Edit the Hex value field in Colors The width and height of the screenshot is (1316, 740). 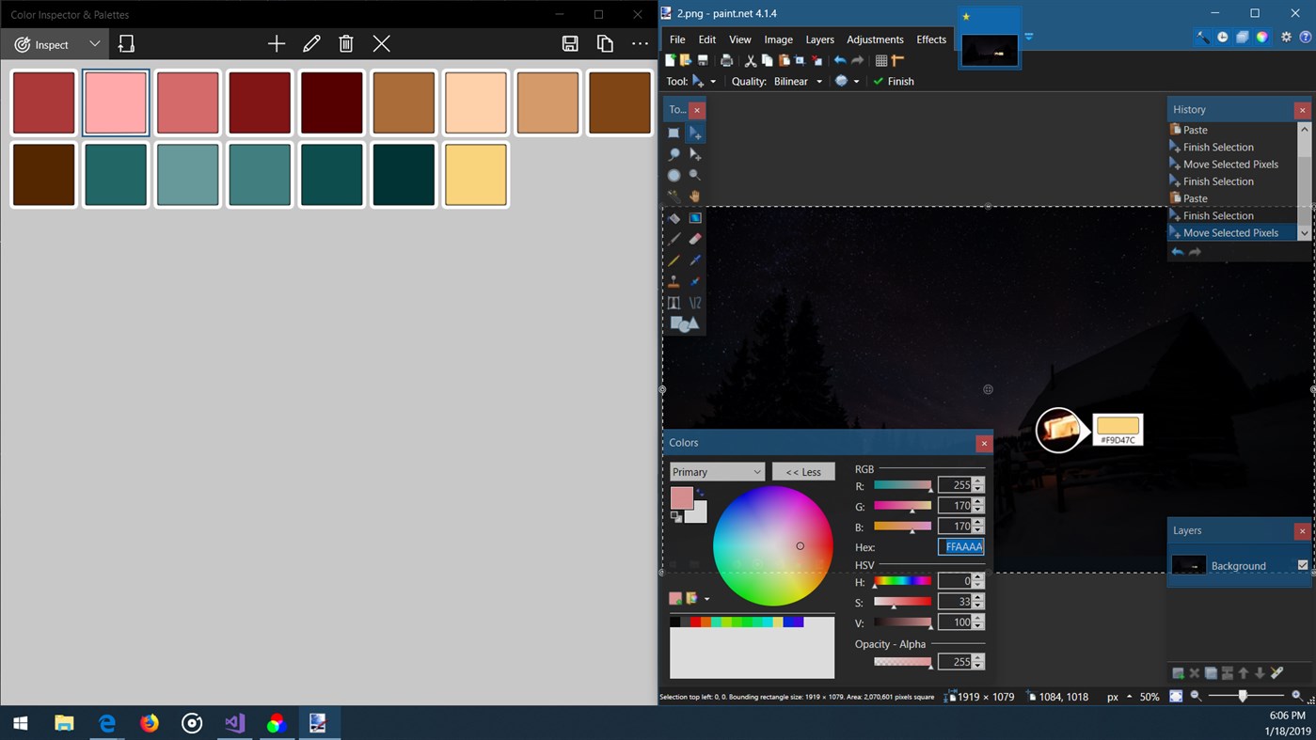pos(959,546)
